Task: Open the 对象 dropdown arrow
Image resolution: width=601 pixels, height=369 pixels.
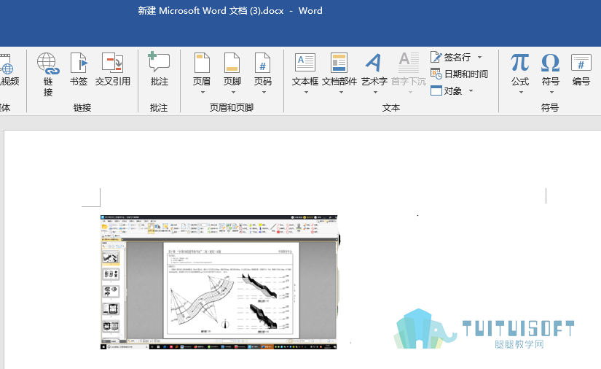Action: pyautogui.click(x=471, y=91)
